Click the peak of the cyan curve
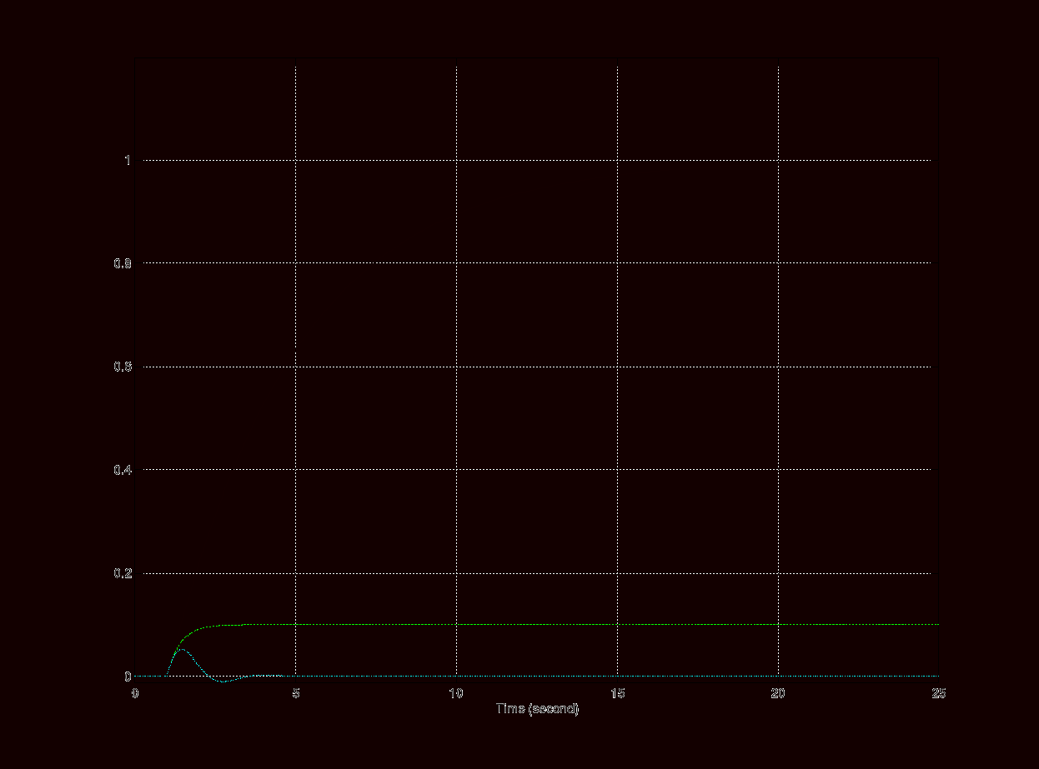This screenshot has width=1039, height=769. click(183, 648)
